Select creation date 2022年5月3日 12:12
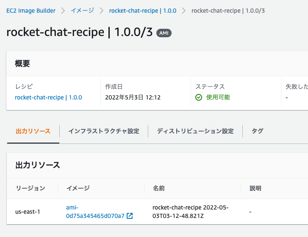The height and width of the screenshot is (237, 308). (x=133, y=97)
